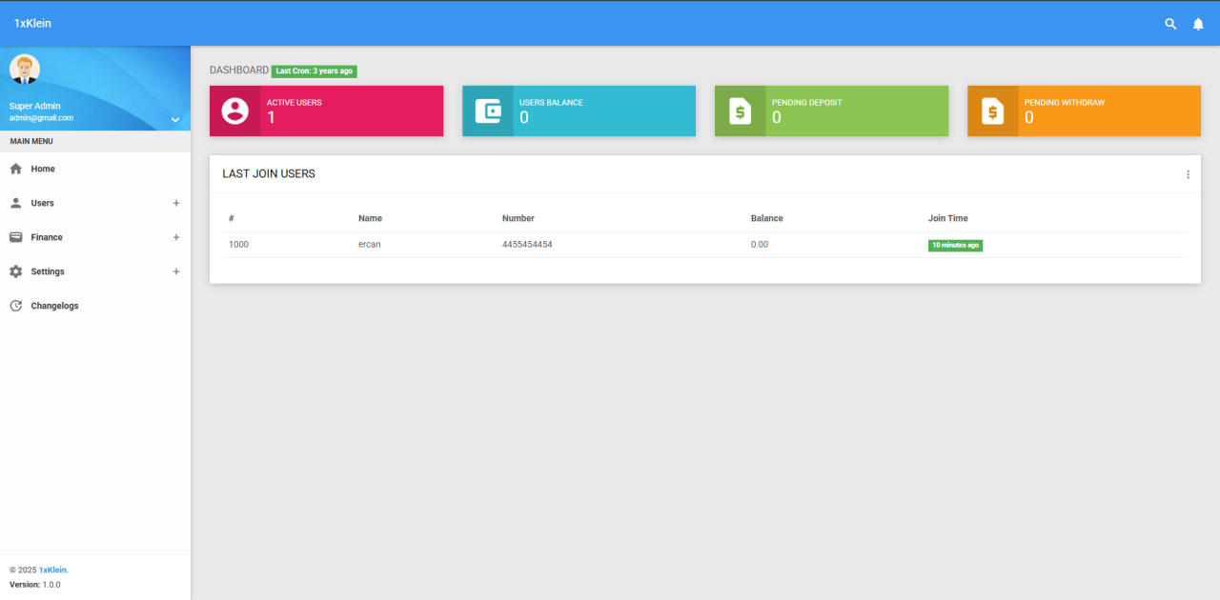This screenshot has height=600, width=1220.
Task: Click the user ID 1000 cell
Action: click(238, 245)
